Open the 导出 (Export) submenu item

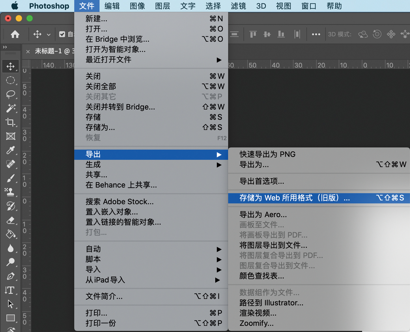point(151,154)
